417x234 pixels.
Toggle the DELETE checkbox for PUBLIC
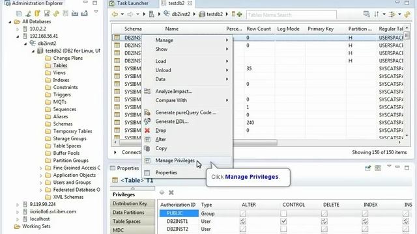(324, 213)
